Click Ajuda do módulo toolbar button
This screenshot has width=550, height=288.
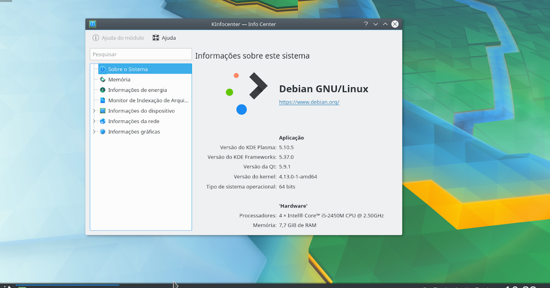(x=118, y=38)
